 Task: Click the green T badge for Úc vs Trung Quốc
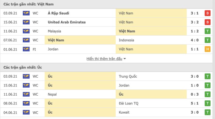(x=207, y=76)
